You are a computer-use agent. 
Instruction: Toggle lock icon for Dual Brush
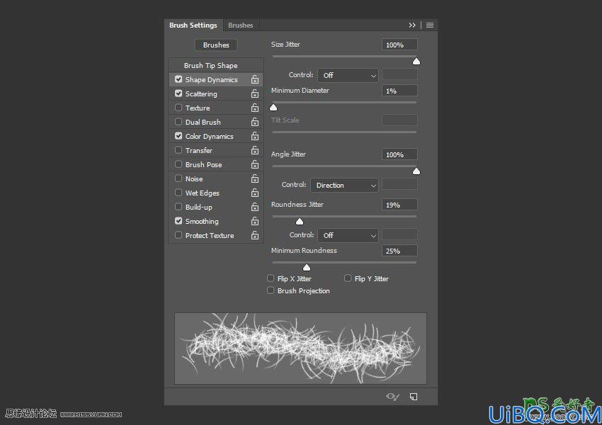(255, 122)
